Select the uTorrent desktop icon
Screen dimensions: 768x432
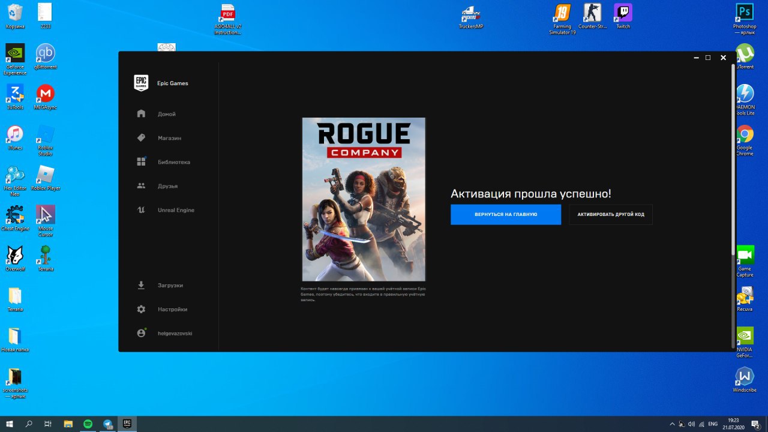(745, 56)
